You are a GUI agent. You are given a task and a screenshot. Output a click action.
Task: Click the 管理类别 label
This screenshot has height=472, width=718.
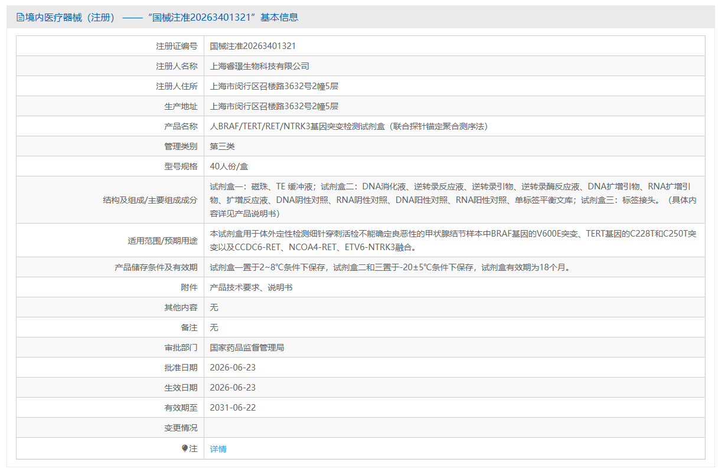181,146
